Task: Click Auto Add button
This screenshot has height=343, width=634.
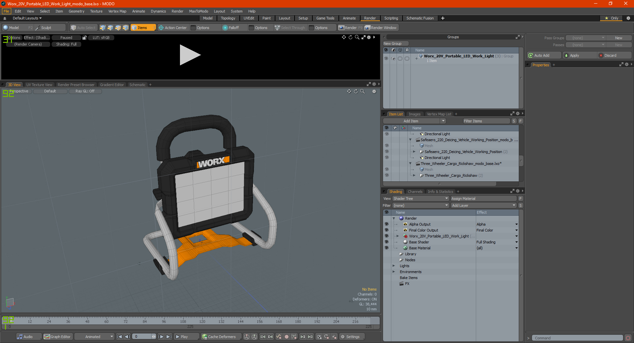Action: tap(544, 55)
